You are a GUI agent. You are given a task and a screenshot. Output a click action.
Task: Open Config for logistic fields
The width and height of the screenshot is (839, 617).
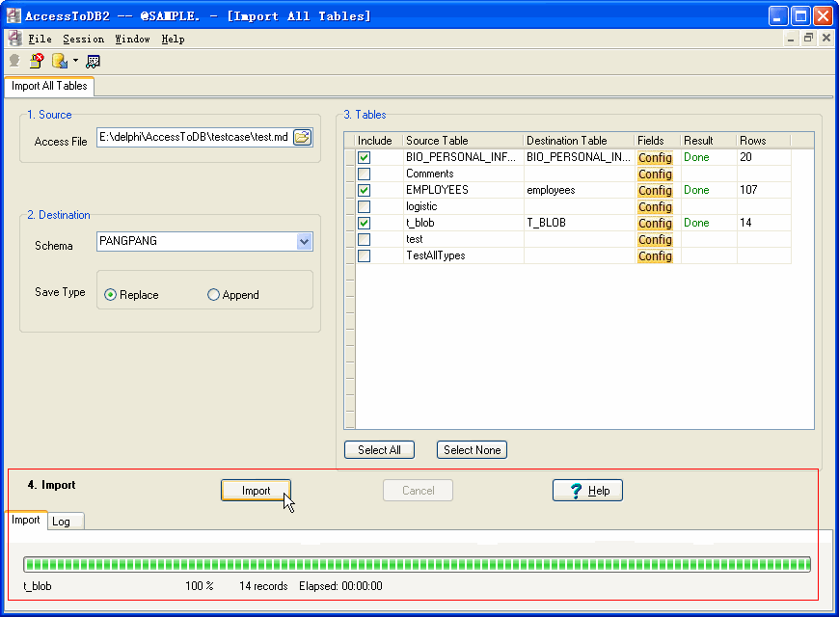click(x=655, y=207)
